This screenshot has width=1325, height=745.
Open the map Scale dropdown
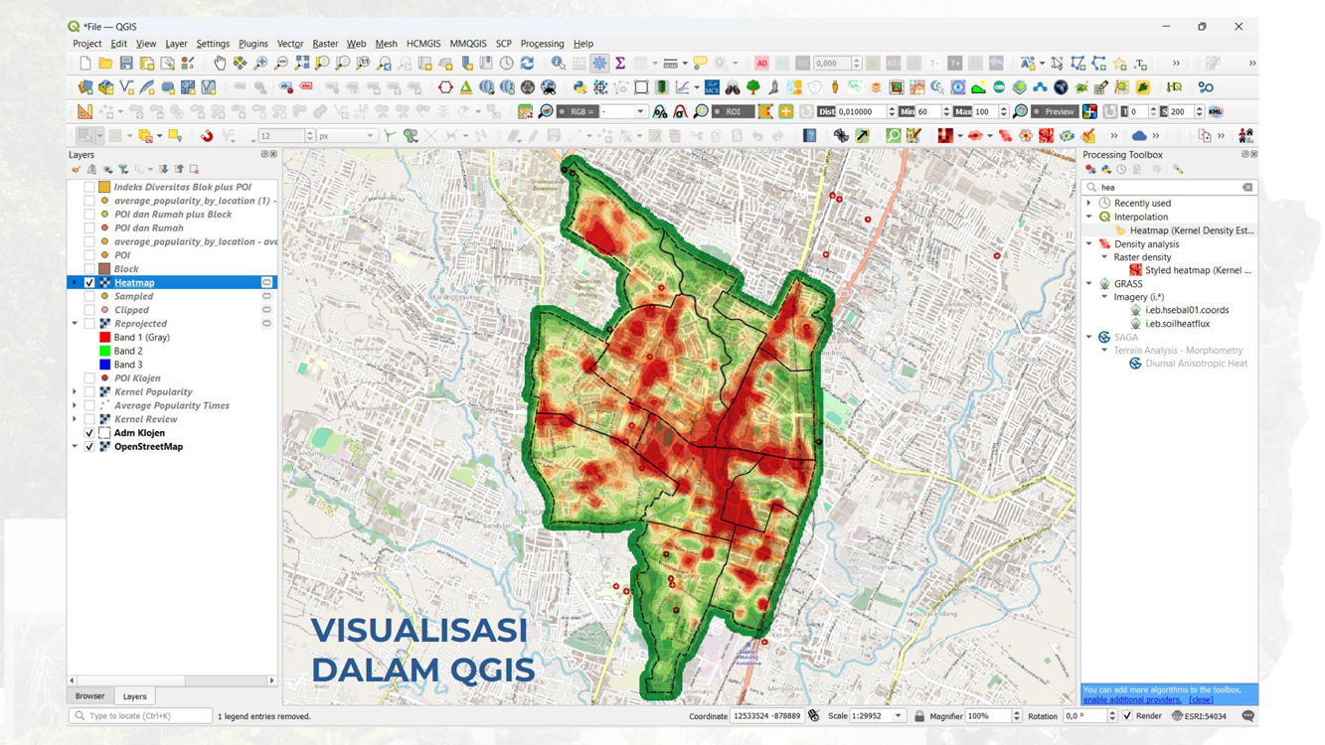coord(899,715)
